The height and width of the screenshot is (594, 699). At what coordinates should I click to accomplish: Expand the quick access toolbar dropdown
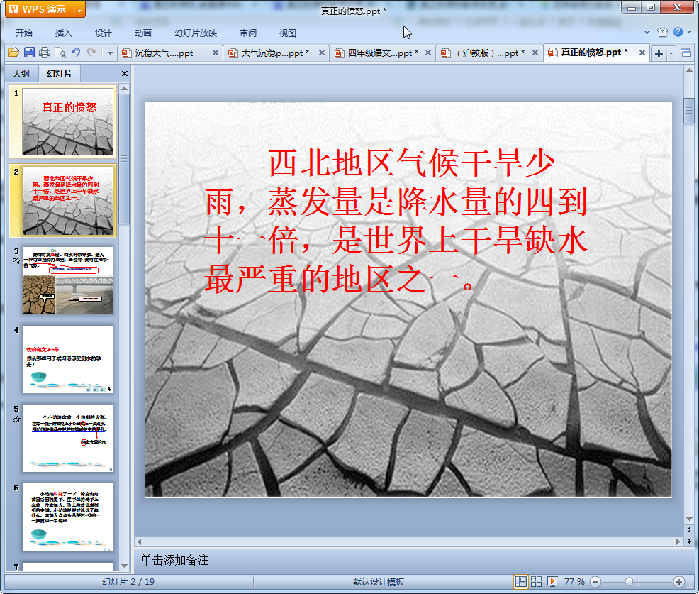(x=110, y=53)
